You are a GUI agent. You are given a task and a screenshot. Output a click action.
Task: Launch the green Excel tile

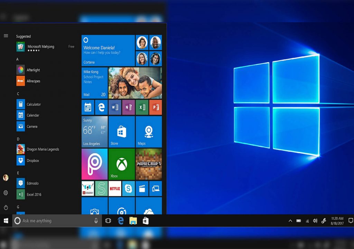click(142, 107)
